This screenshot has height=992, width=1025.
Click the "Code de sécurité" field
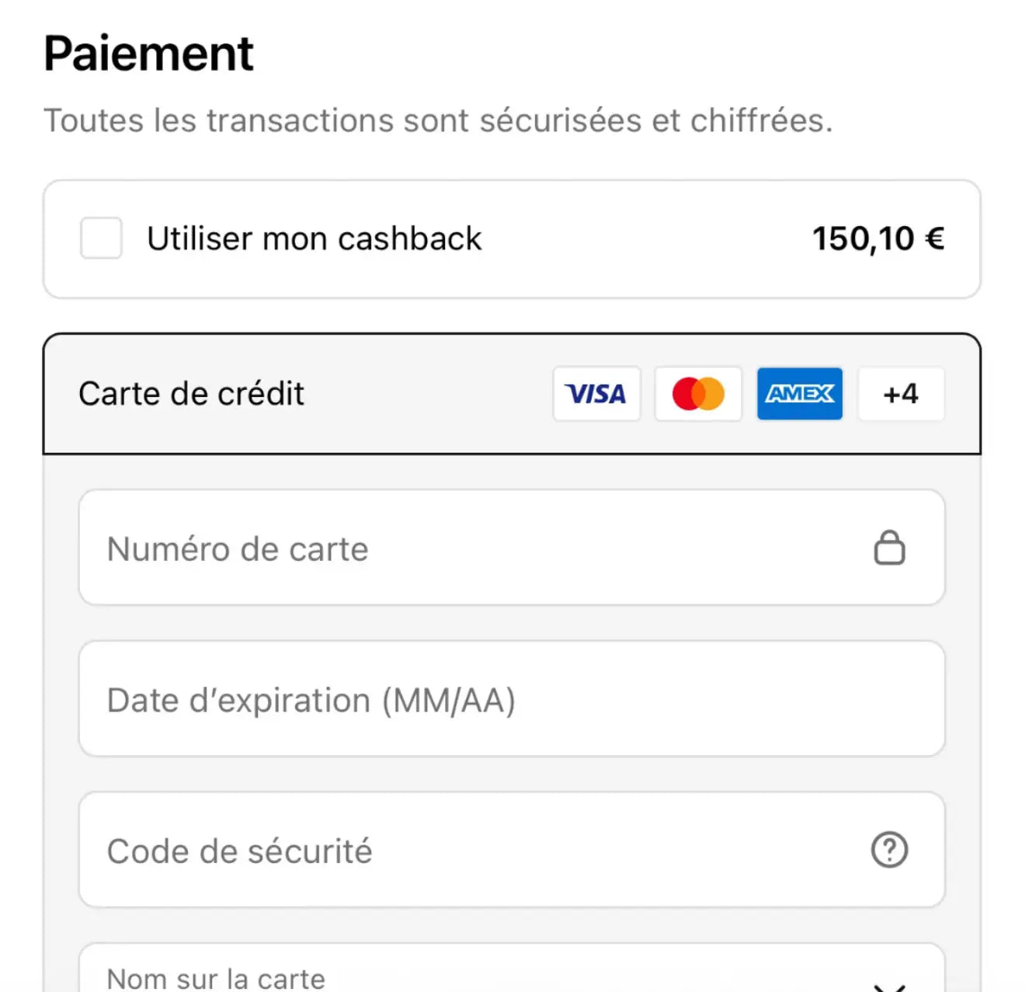466,850
